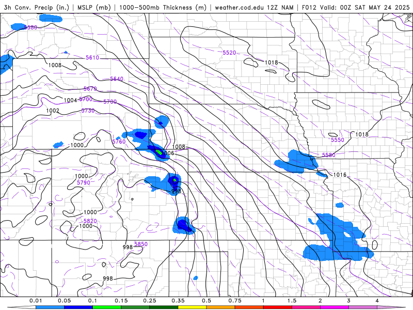The height and width of the screenshot is (310, 413).
Task: Click the legend value '0.25'
Action: (x=150, y=301)
